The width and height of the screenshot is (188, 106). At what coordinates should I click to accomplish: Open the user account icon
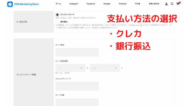tap(166, 4)
